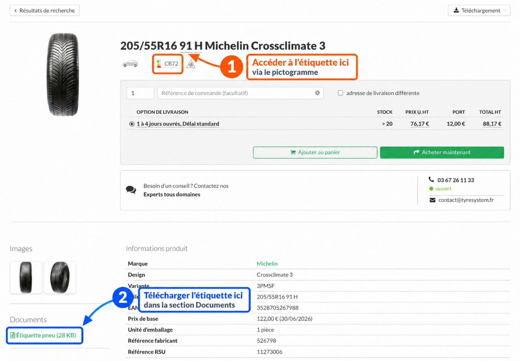Select 1 à 4 jours ouvrés delivery option

[x=132, y=124]
